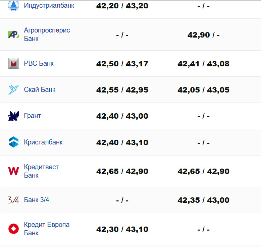Open the Скай Банк link

(x=40, y=89)
